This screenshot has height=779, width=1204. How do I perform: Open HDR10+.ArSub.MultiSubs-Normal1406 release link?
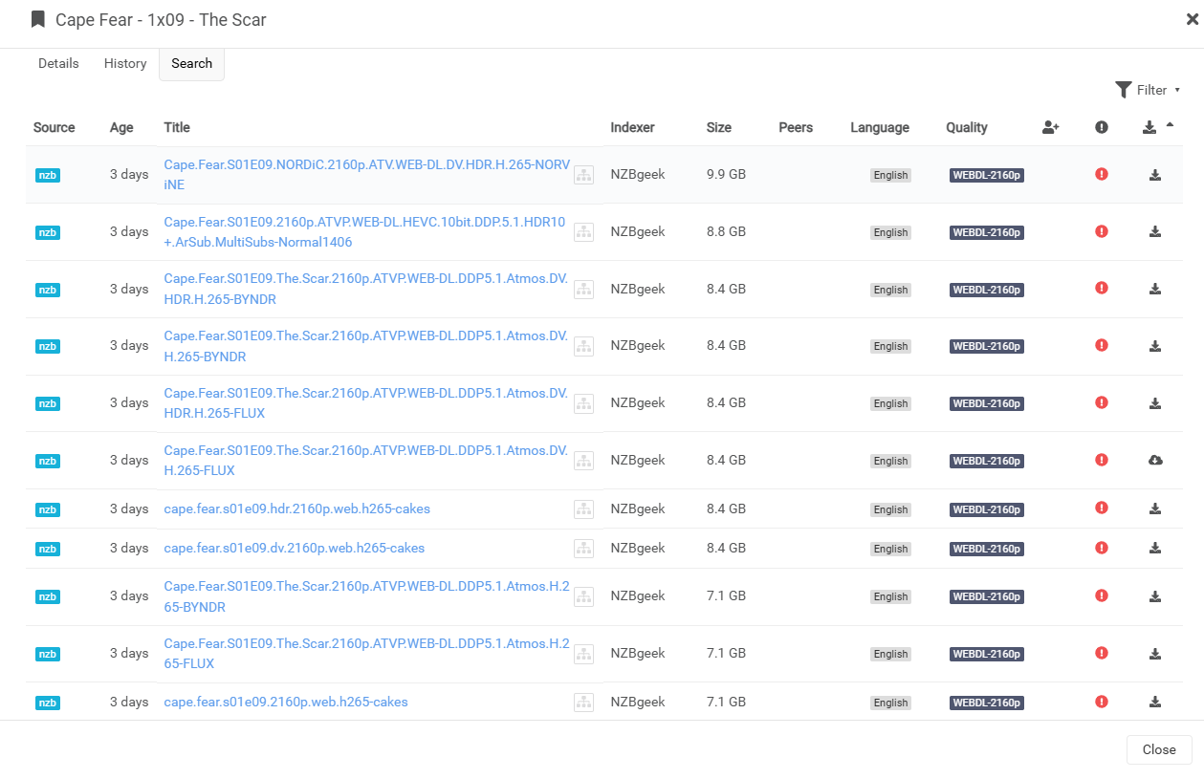tap(364, 231)
